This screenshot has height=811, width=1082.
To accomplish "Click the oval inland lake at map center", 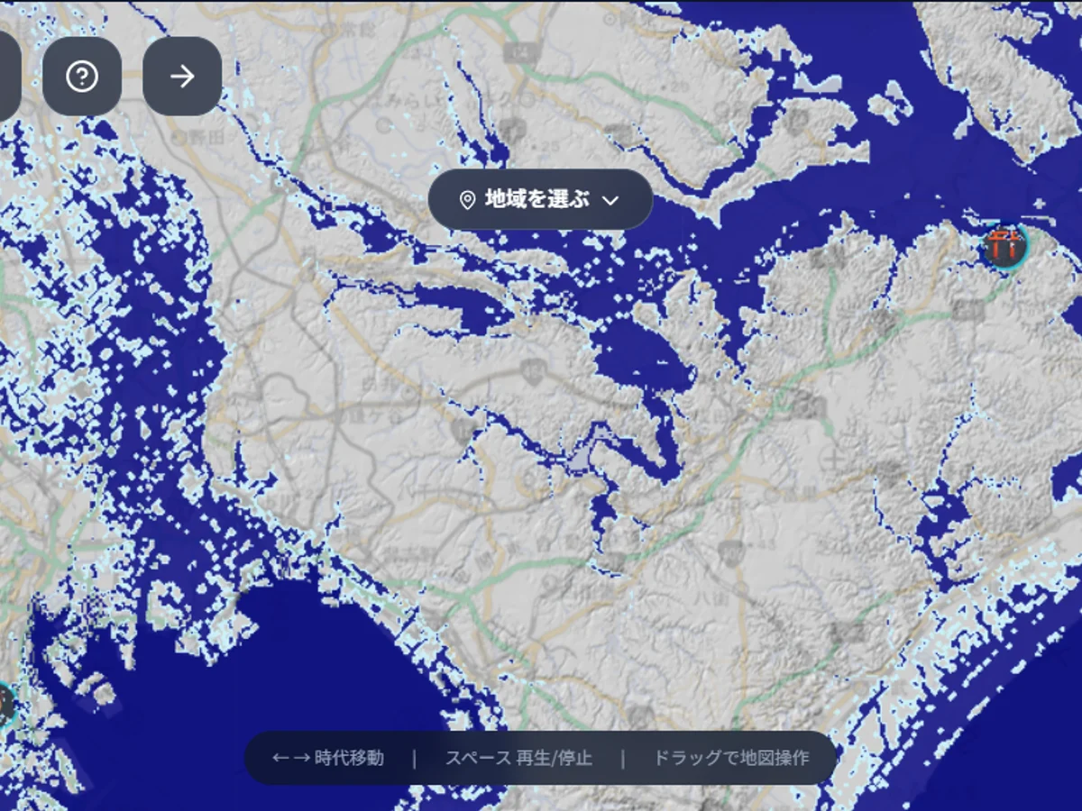I will [640, 351].
